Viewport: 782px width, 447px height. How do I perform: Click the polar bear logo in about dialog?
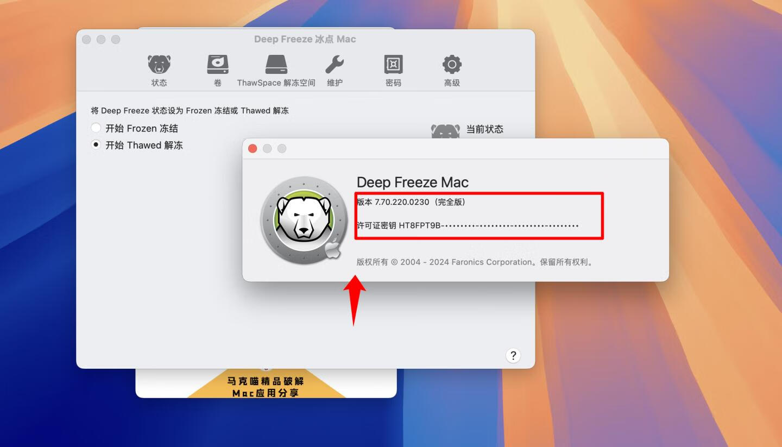[x=304, y=220]
